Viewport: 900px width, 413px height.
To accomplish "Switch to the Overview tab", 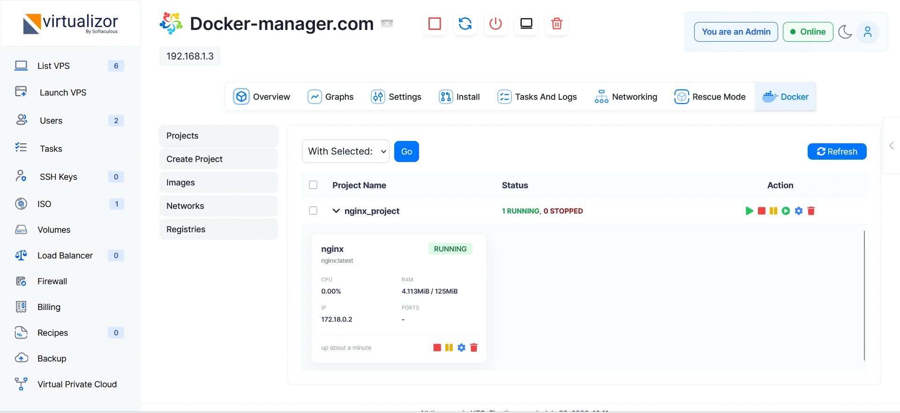I will point(262,96).
